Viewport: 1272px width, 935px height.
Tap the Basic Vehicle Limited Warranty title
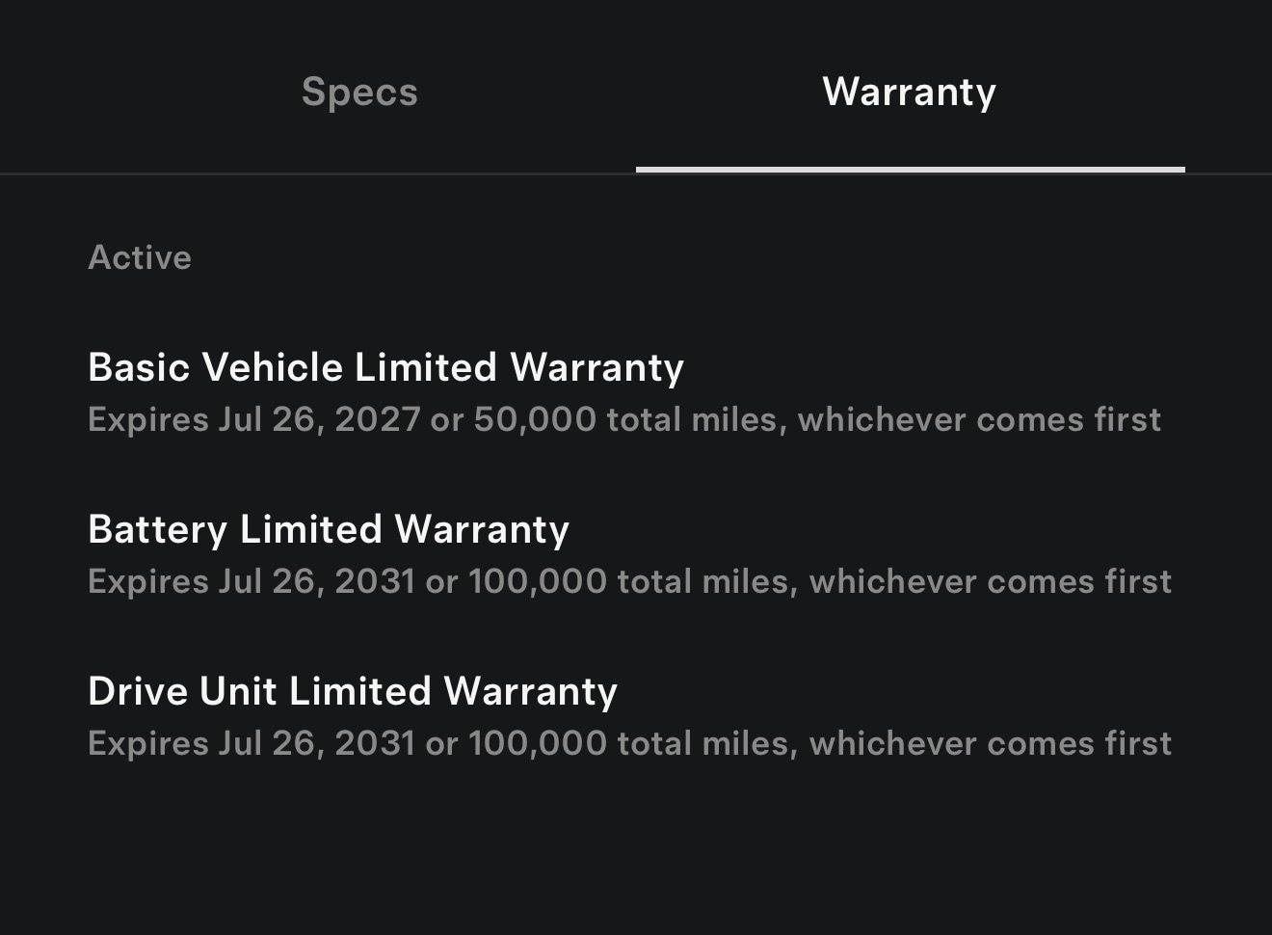click(x=384, y=367)
